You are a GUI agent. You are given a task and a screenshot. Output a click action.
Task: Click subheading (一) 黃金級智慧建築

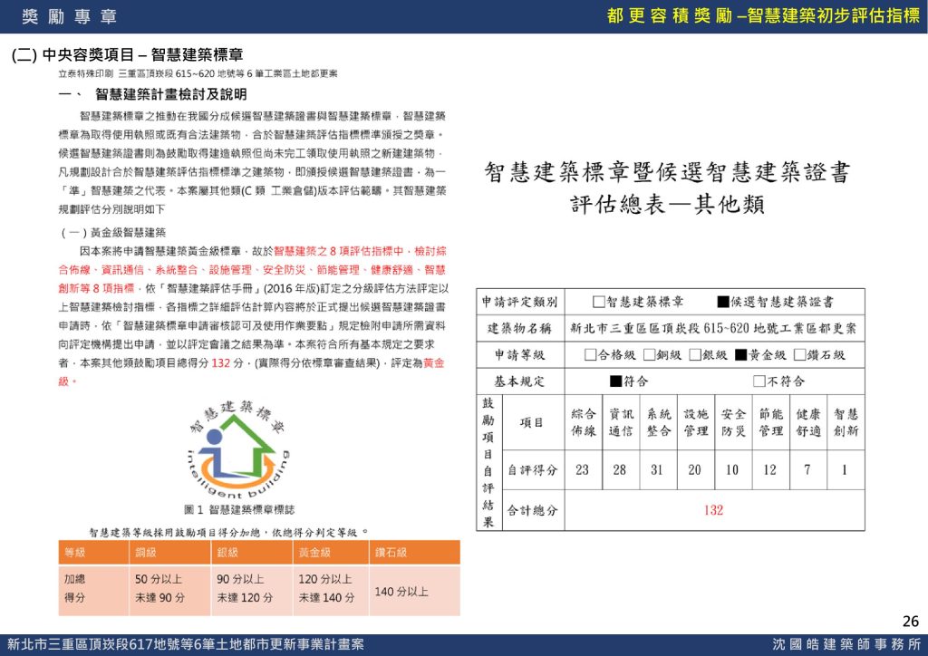[112, 233]
